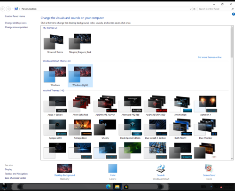Refresh the Personalization address bar
The height and width of the screenshot is (191, 235).
(x=194, y=9)
